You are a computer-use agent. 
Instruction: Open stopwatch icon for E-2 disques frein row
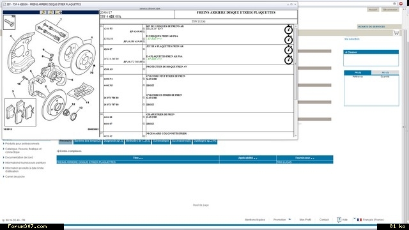coord(288,40)
